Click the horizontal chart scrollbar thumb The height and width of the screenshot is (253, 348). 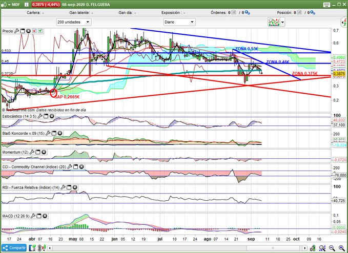(273, 248)
